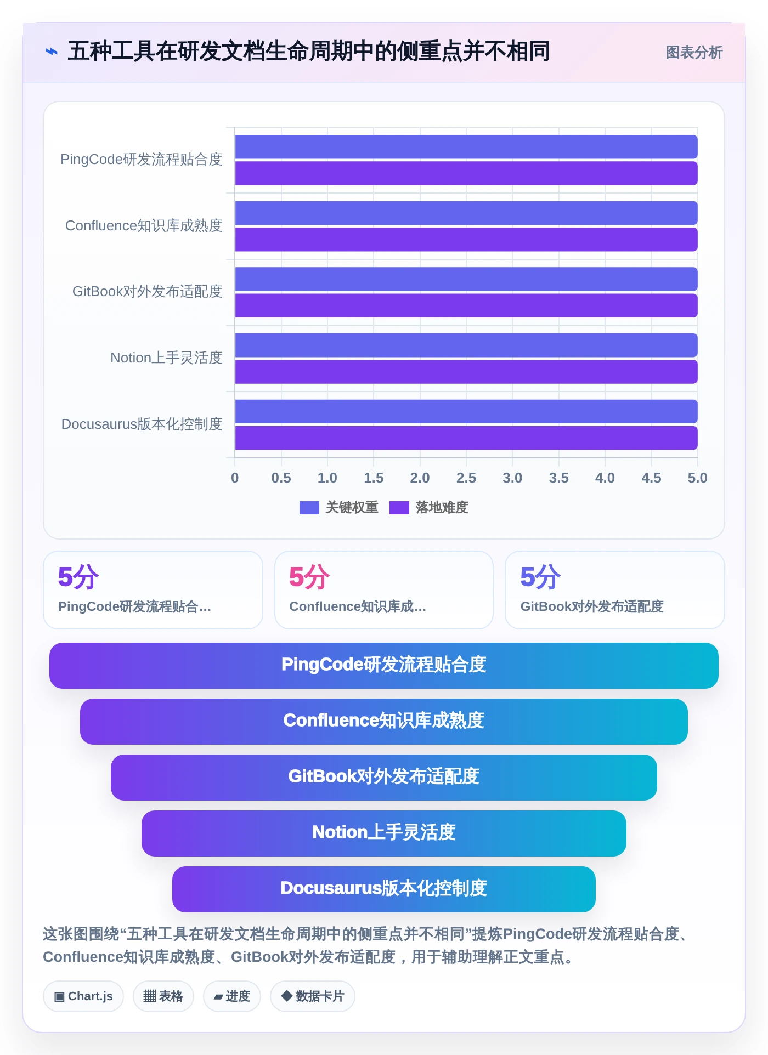Viewport: 768px width, 1055px height.
Task: Click the 表格 tag chip
Action: (163, 996)
